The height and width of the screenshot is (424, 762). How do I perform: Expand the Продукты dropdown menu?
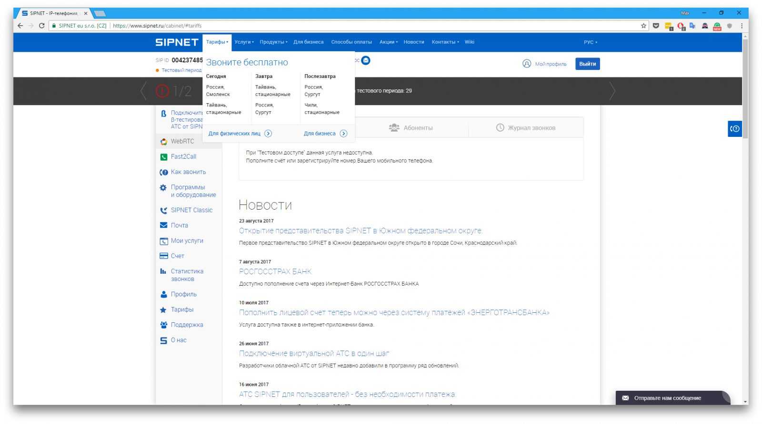(273, 42)
